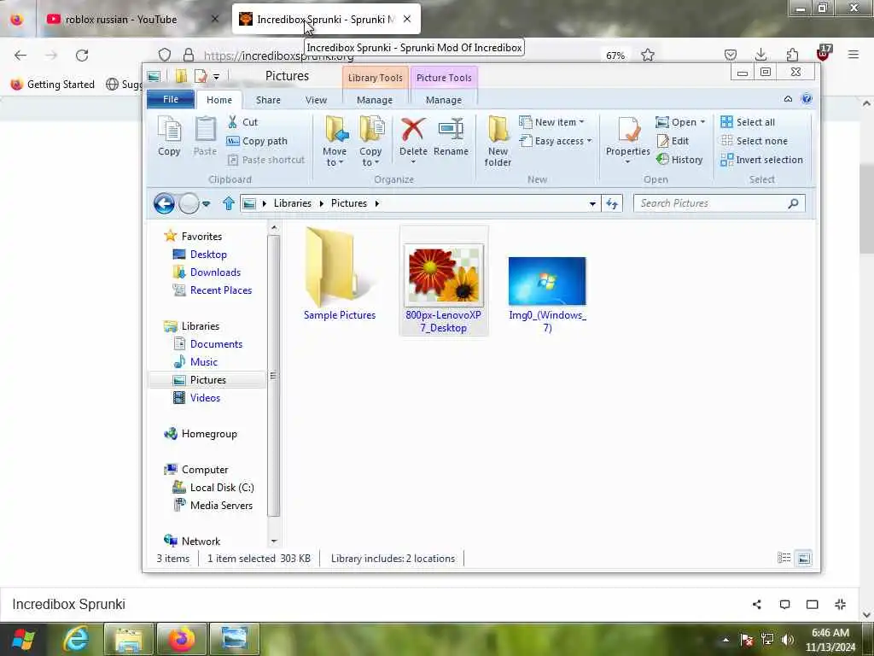Click the Windows Start button

pyautogui.click(x=23, y=639)
